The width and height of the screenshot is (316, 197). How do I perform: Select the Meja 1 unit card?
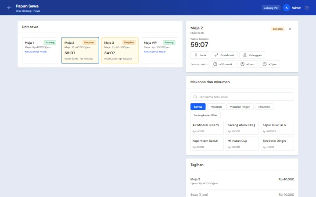click(40, 50)
